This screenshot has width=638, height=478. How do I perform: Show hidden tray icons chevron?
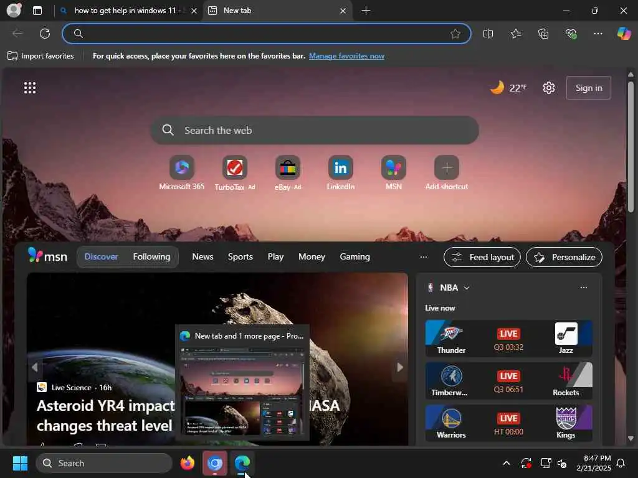(x=507, y=463)
